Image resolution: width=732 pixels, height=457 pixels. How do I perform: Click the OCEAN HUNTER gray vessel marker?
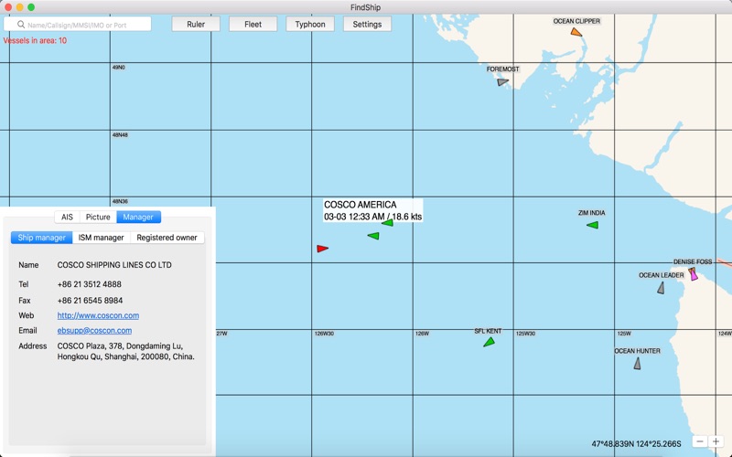pyautogui.click(x=637, y=364)
